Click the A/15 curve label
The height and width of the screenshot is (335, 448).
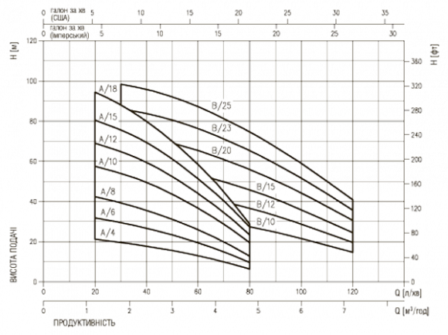pyautogui.click(x=108, y=117)
